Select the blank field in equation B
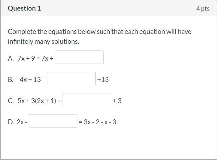This screenshot has width=217, height=160. [x=71, y=78]
